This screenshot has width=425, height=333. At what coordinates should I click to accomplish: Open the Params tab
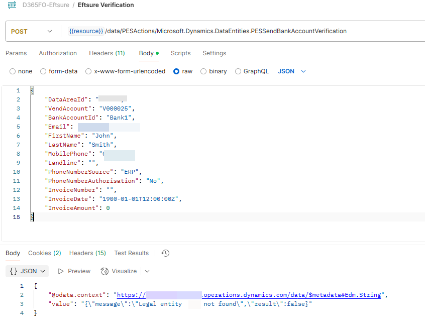click(16, 53)
